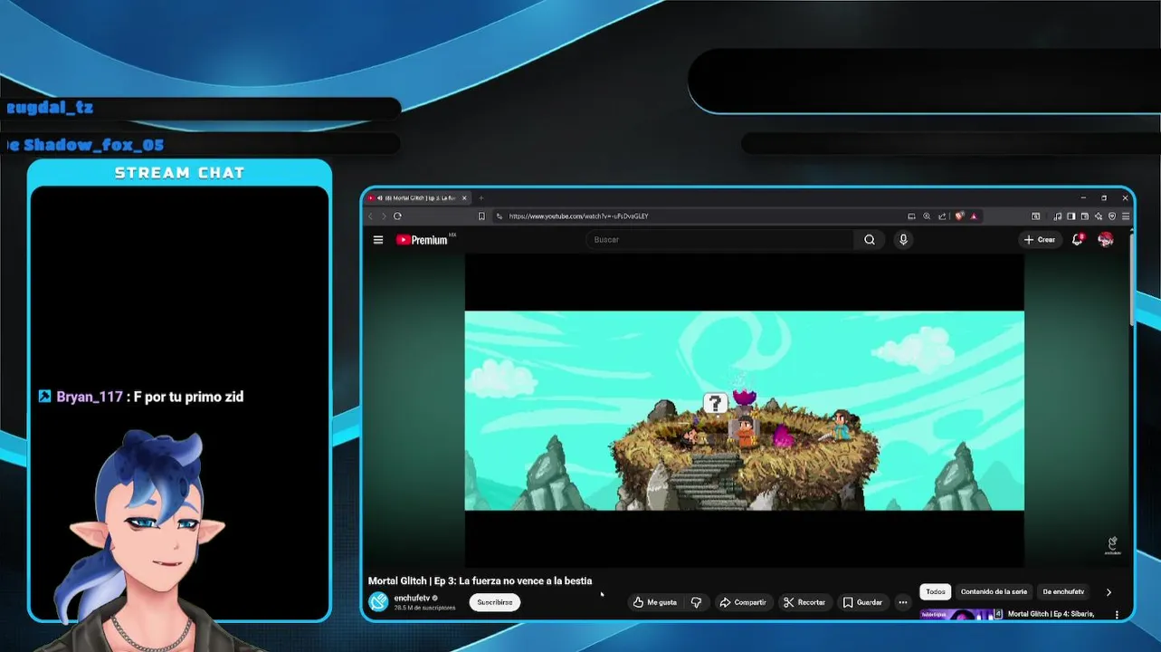Click the Crear create button

[1040, 240]
